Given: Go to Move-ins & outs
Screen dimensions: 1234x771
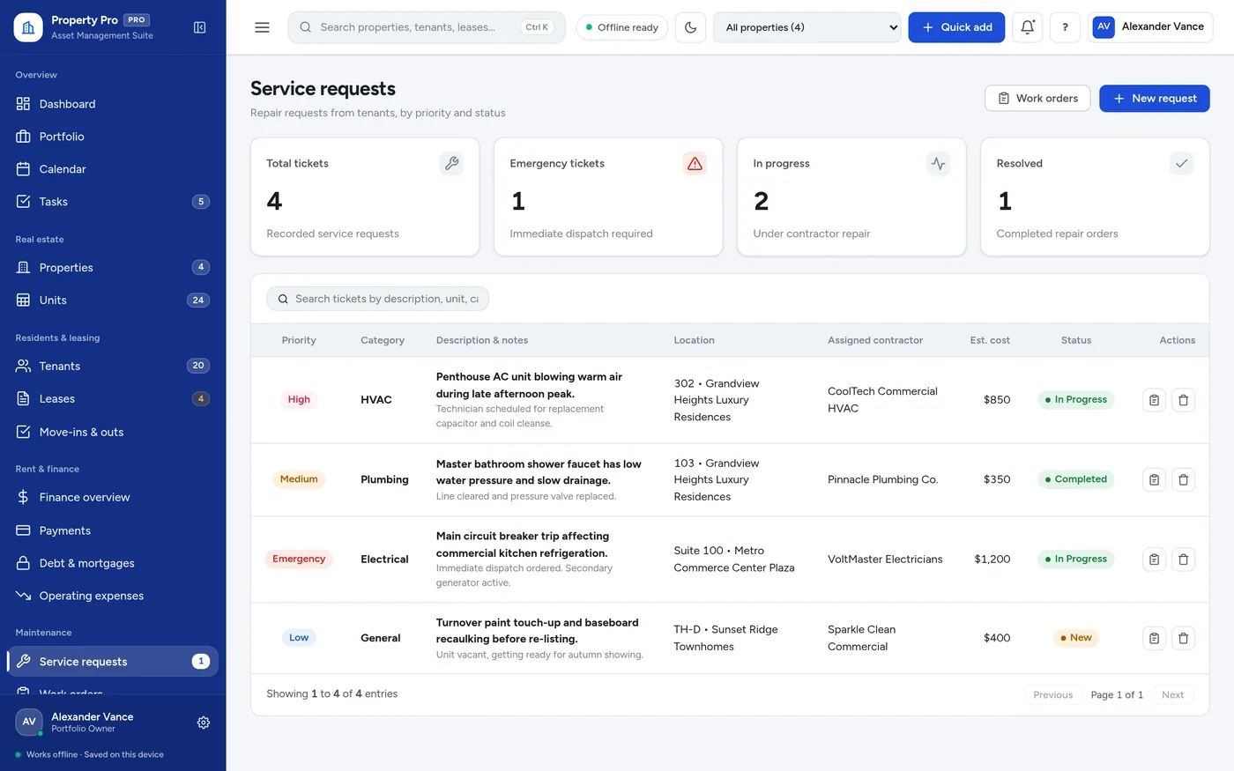Looking at the screenshot, I should [113, 432].
